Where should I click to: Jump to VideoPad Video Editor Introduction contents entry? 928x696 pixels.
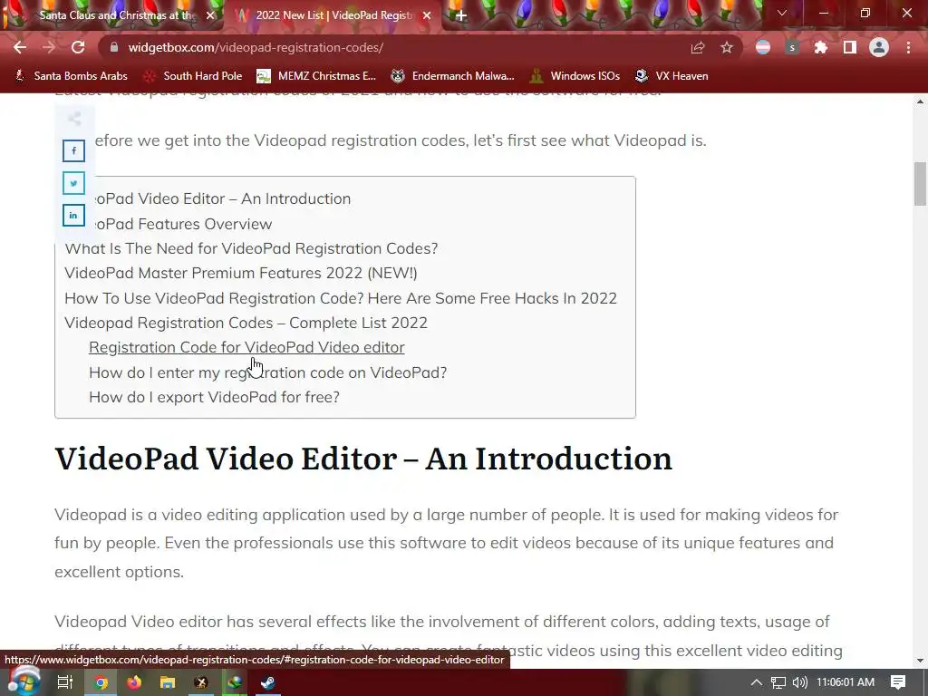pyautogui.click(x=222, y=198)
